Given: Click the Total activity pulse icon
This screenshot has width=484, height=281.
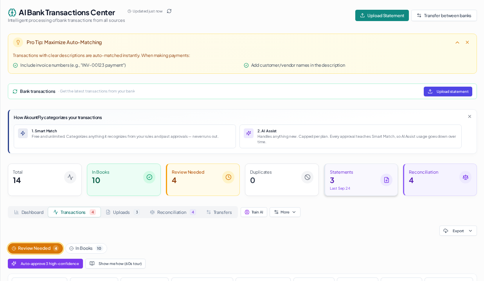Looking at the screenshot, I should 70,177.
